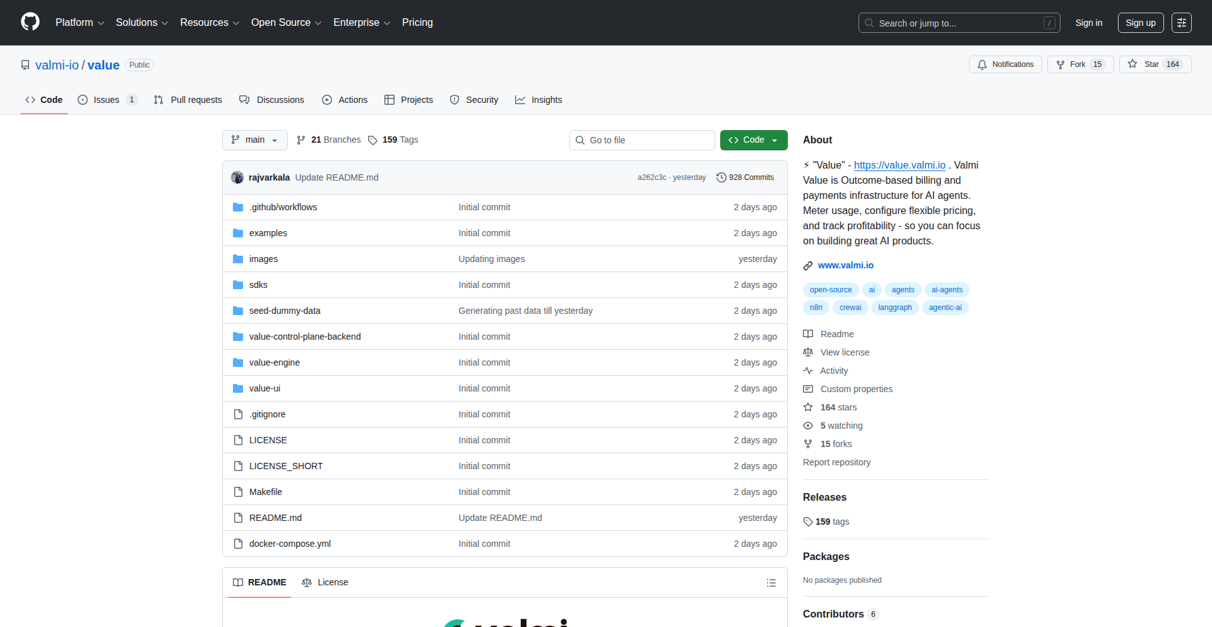View the 928 Commits history
The height and width of the screenshot is (627, 1212).
pos(745,177)
